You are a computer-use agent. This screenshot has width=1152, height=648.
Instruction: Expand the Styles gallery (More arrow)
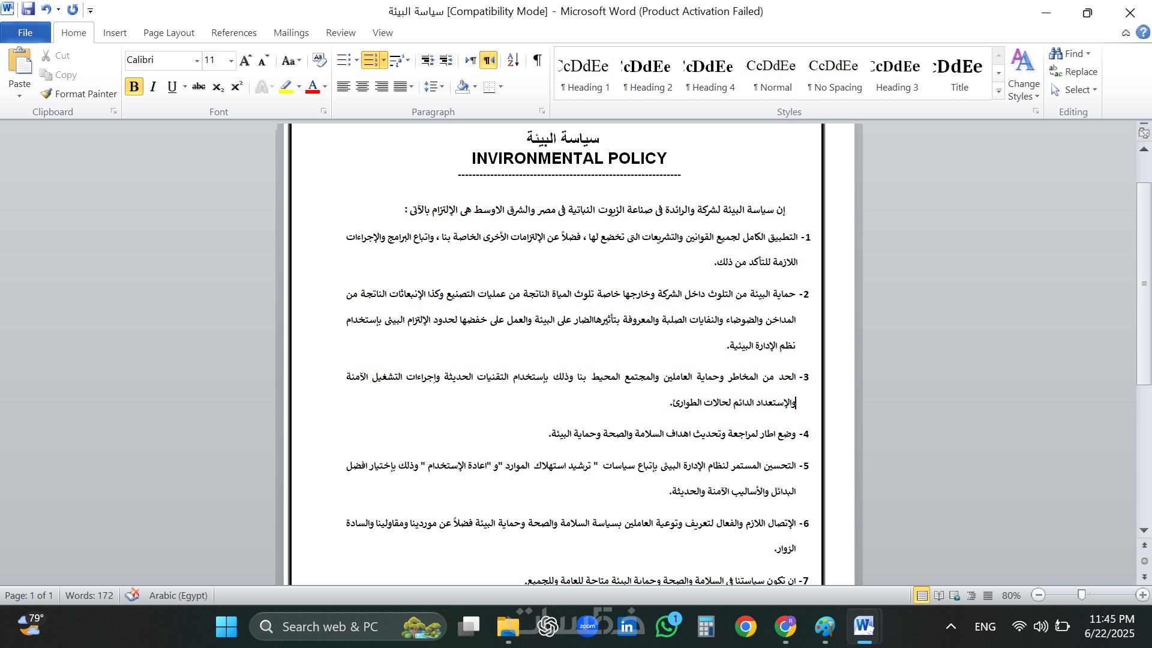pyautogui.click(x=998, y=91)
